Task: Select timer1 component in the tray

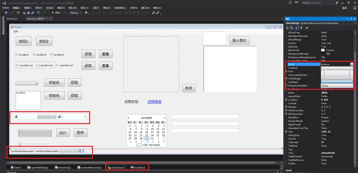Action: click(16, 168)
